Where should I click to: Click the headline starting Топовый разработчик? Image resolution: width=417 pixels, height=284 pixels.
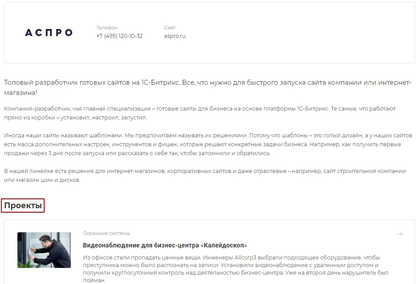208,87
